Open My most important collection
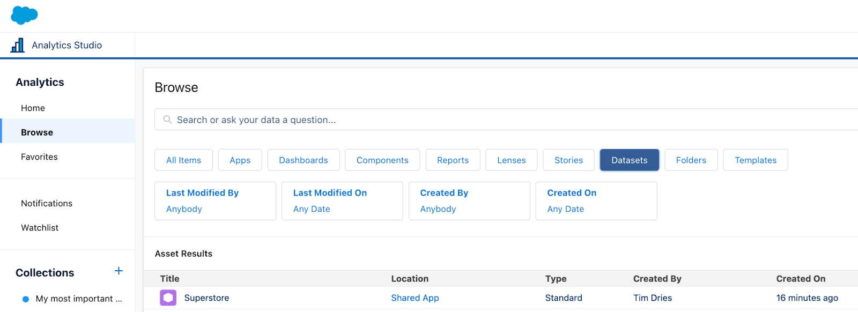858x312 pixels. pyautogui.click(x=78, y=299)
